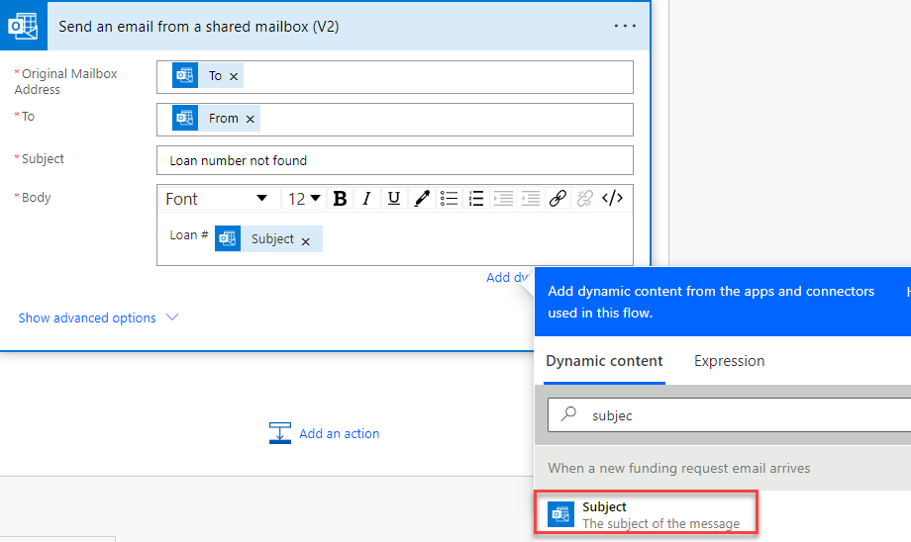This screenshot has width=911, height=542.
Task: Open the font size 12 dropdown
Action: coord(304,199)
